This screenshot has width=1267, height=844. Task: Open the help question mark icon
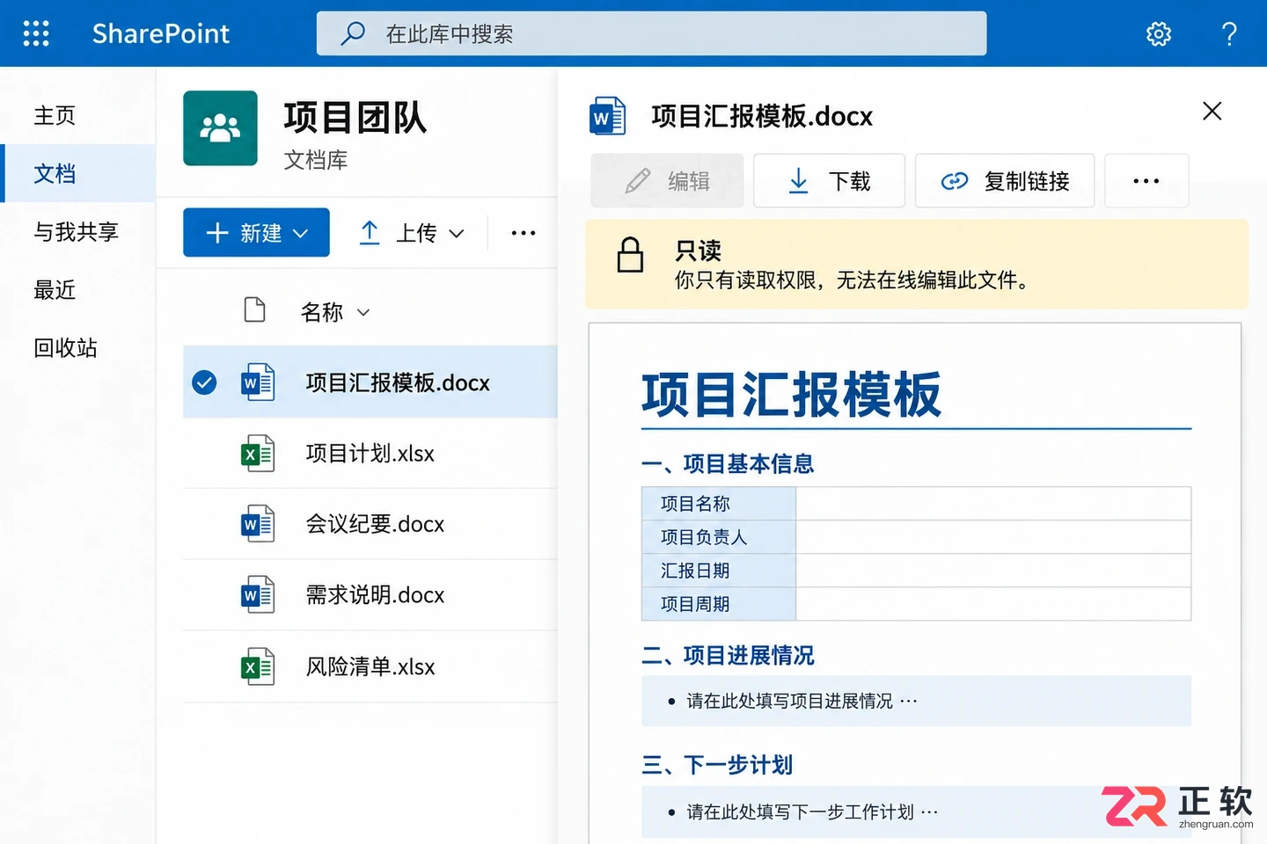point(1229,33)
